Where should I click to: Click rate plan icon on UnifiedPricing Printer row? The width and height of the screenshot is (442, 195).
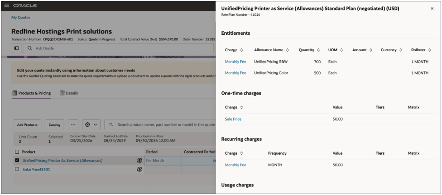[139, 161]
